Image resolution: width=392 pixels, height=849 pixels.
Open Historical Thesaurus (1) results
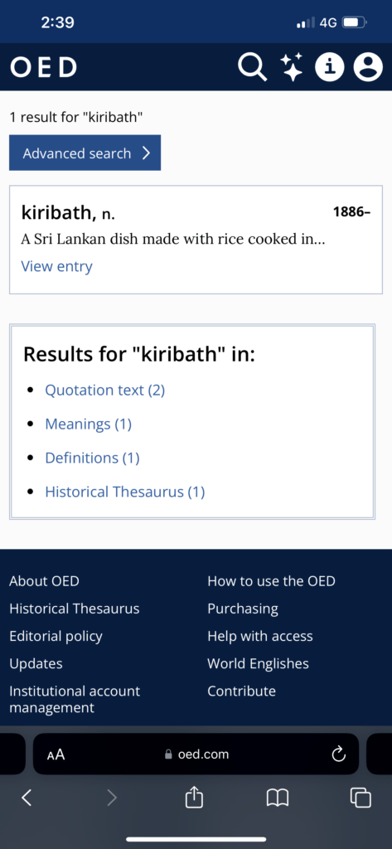coord(125,492)
